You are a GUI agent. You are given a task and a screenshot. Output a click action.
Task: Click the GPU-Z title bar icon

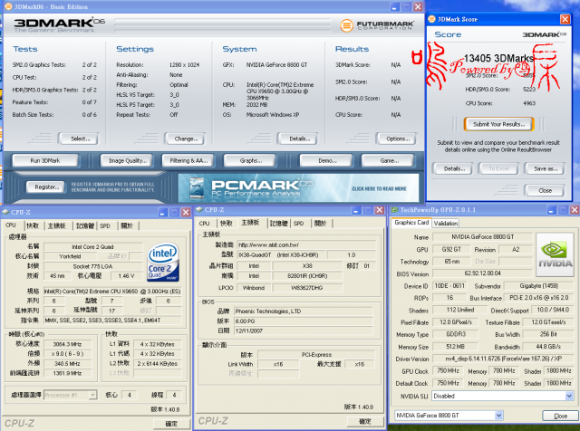coord(395,210)
